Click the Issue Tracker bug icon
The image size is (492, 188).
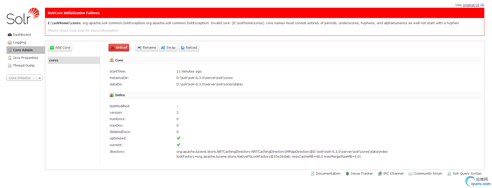pos(347,174)
